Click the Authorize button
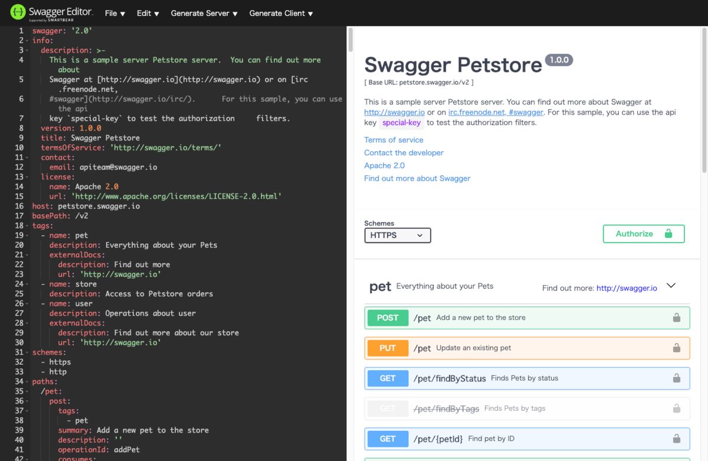The image size is (708, 461). [x=644, y=234]
